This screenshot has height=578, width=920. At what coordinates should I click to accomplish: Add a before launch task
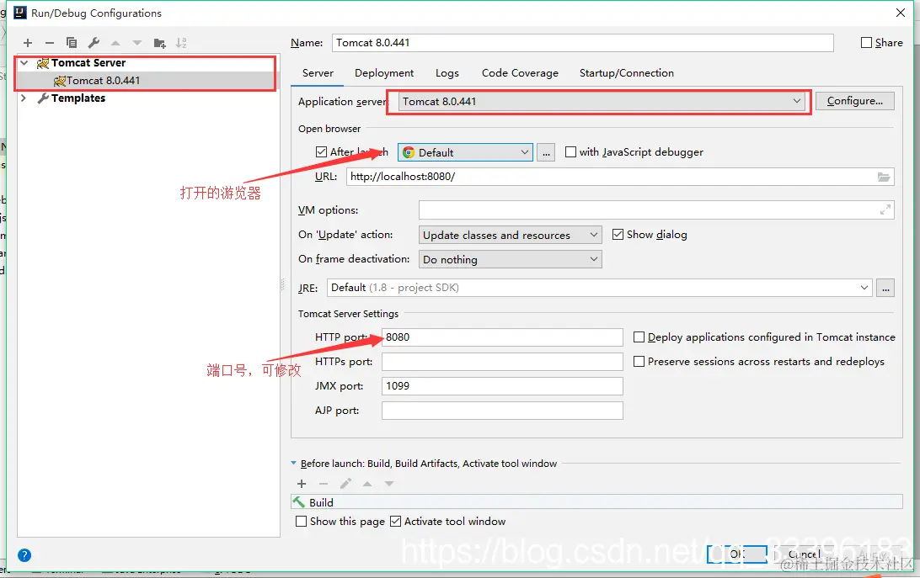tap(302, 484)
